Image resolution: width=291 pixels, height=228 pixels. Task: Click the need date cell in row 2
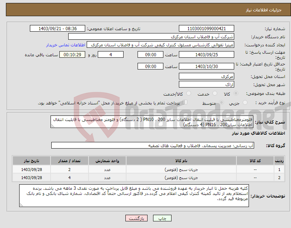pos(32,178)
